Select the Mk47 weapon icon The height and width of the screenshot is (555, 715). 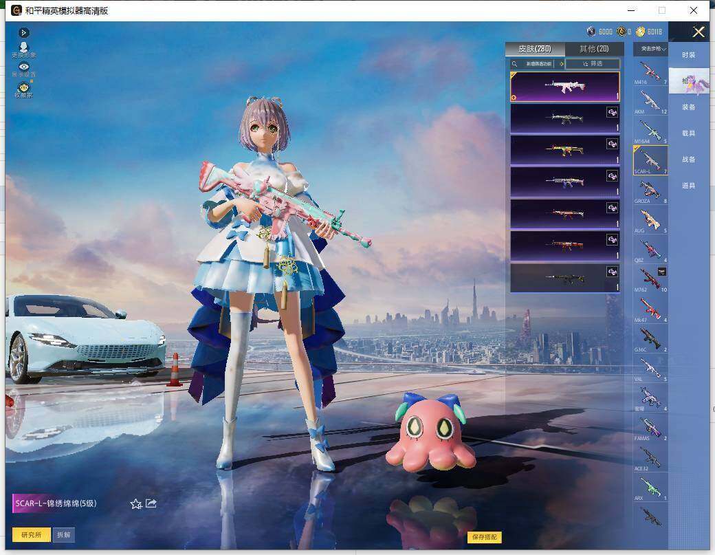pyautogui.click(x=650, y=310)
